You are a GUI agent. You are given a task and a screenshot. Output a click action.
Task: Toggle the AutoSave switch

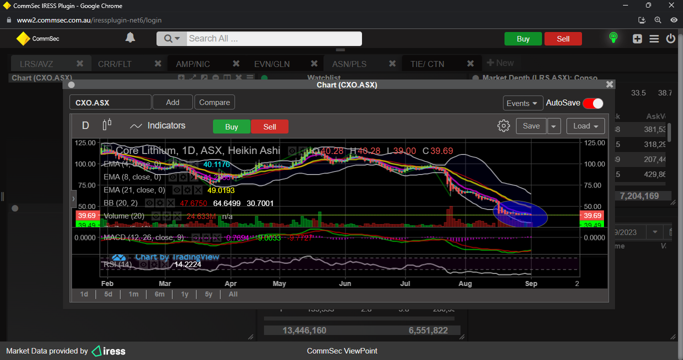click(593, 103)
